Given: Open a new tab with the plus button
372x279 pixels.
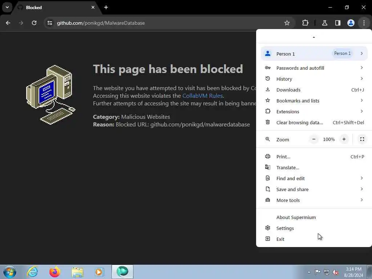Looking at the screenshot, I should tap(106, 7).
